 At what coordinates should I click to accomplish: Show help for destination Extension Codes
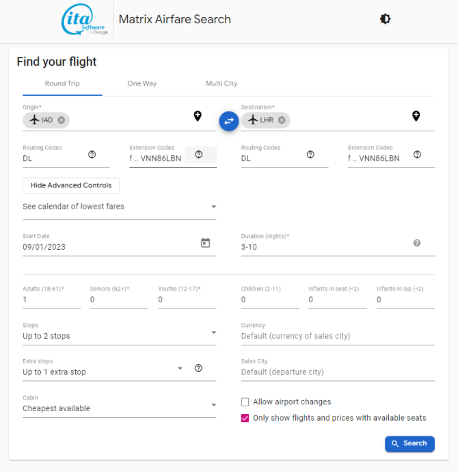click(417, 155)
